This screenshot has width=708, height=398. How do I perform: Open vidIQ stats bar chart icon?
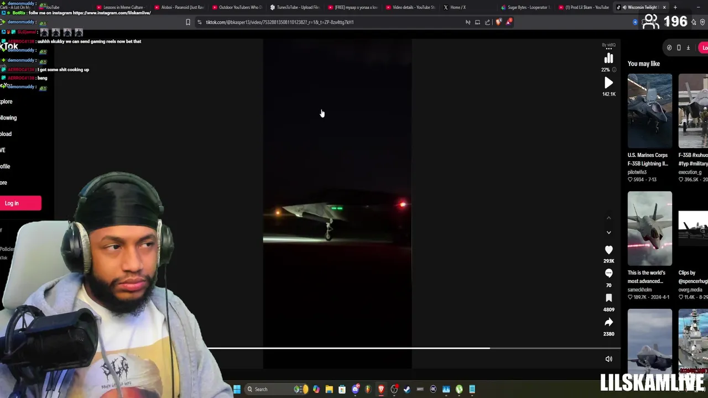pyautogui.click(x=608, y=58)
